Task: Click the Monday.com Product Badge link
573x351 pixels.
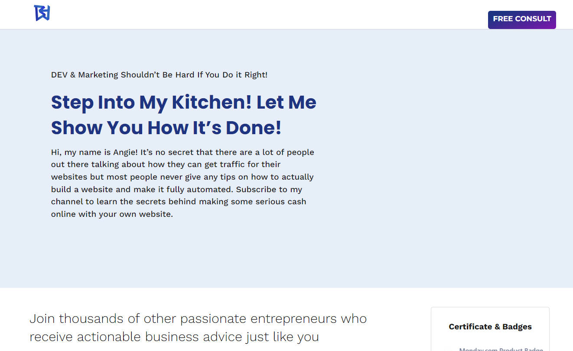Action: click(x=501, y=349)
